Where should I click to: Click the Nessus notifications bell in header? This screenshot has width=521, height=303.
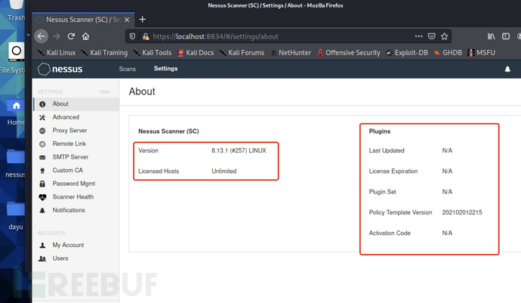[507, 70]
